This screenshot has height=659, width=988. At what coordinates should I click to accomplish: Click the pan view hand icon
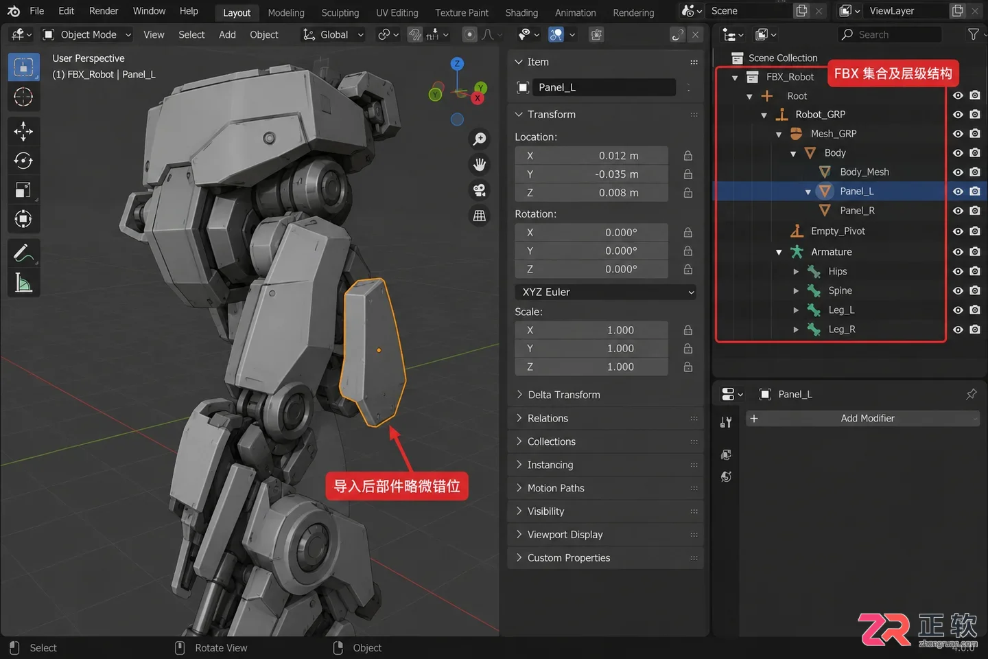(x=480, y=165)
